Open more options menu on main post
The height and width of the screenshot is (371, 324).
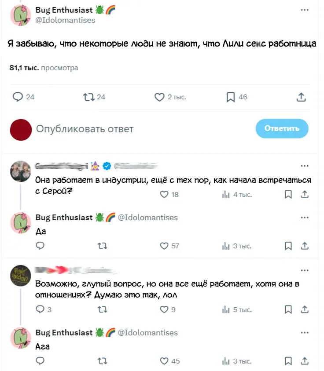coord(305,10)
